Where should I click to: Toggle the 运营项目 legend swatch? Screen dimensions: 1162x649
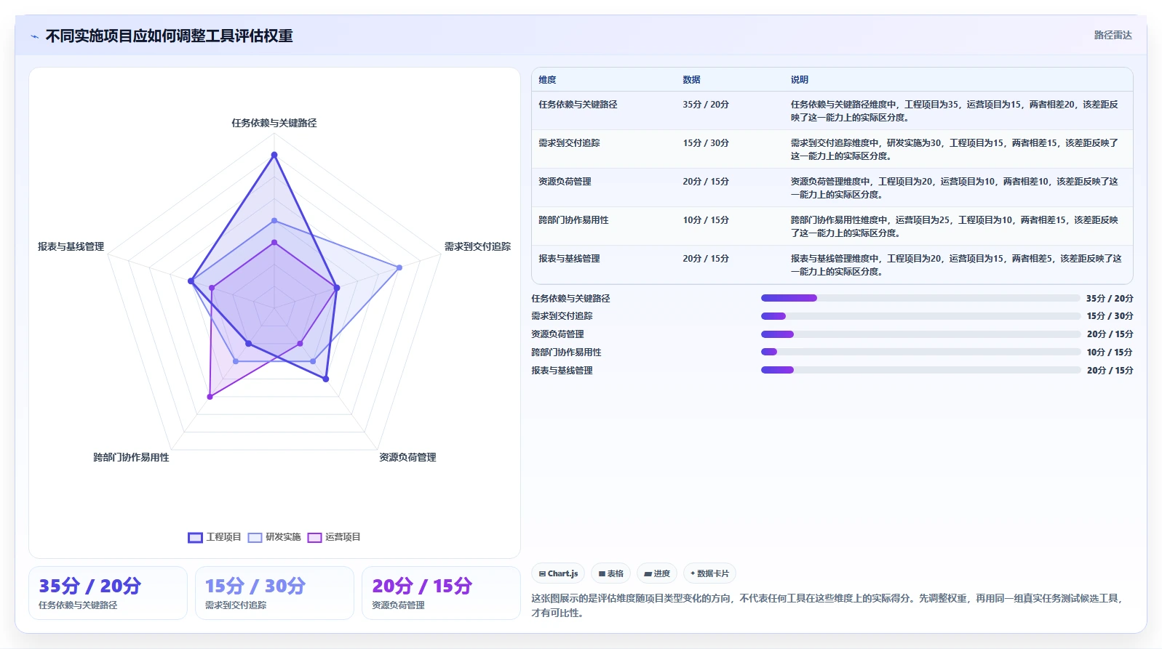pos(314,538)
